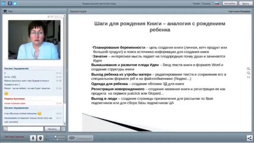Click the Выйти logout button
The width and height of the screenshot is (254, 143).
pos(246,4)
